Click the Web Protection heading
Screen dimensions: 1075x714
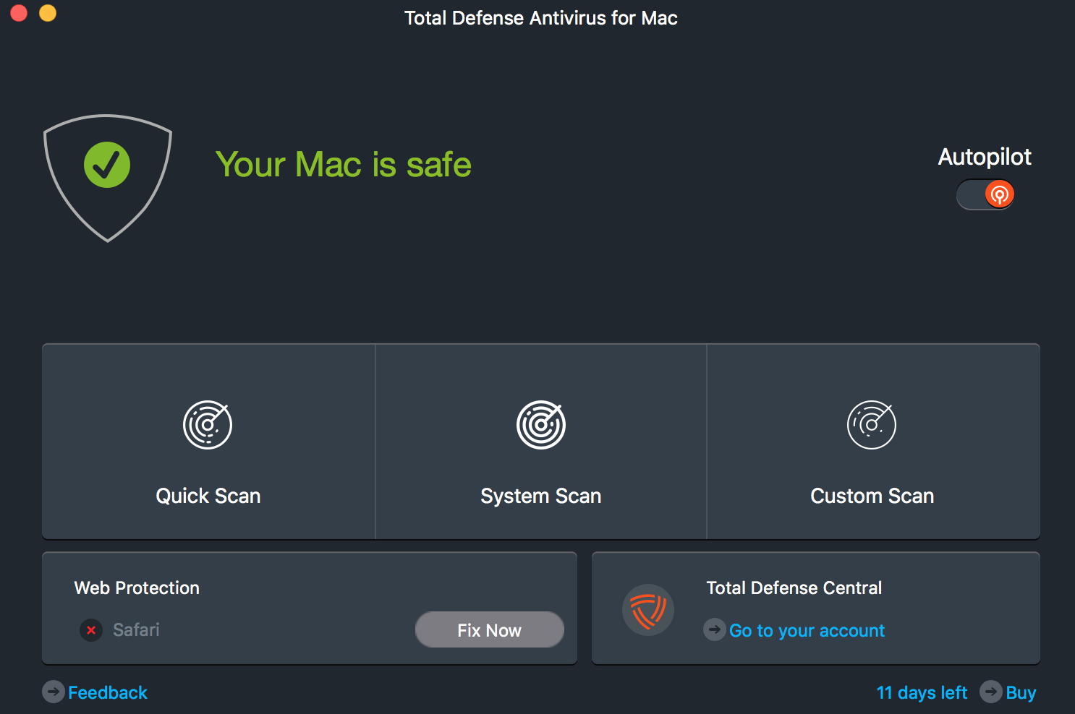coord(137,588)
